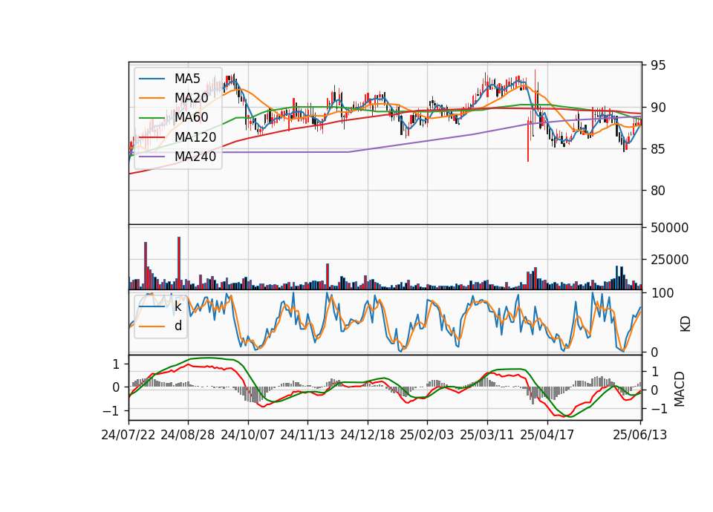The height and width of the screenshot is (512, 713).
Task: Click the k legend entry in KD panel
Action: coord(178,306)
